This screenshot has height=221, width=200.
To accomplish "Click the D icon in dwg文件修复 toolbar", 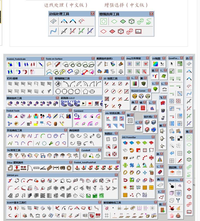I will pos(129,64).
